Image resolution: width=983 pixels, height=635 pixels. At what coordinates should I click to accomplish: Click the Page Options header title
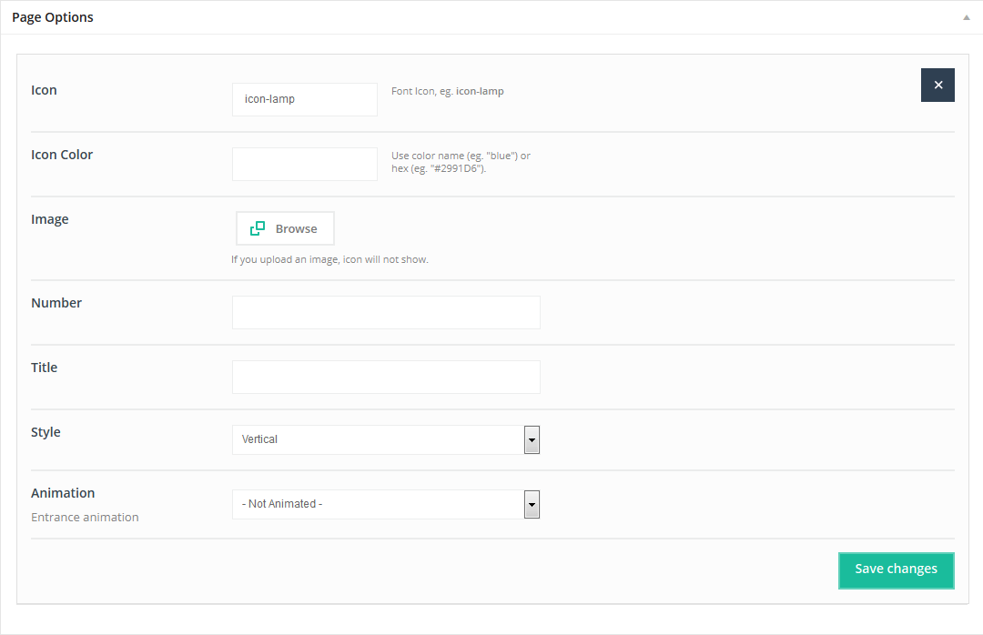(53, 17)
